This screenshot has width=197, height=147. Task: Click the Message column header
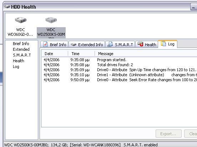[x=146, y=54]
